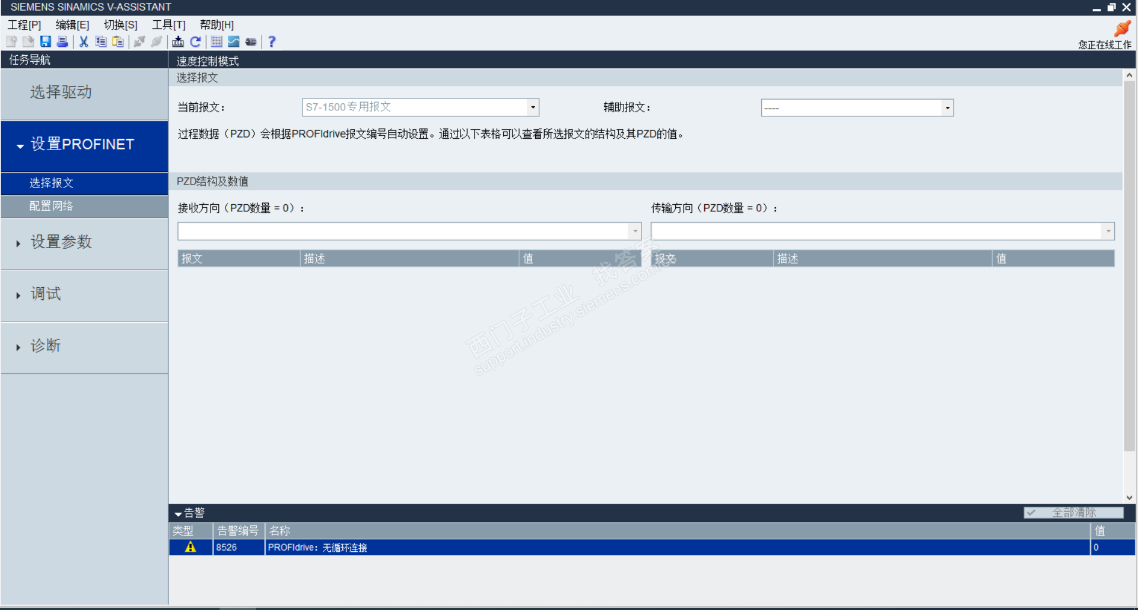
Task: Click the main panel vertical scrollbar thumb
Action: point(1129,266)
